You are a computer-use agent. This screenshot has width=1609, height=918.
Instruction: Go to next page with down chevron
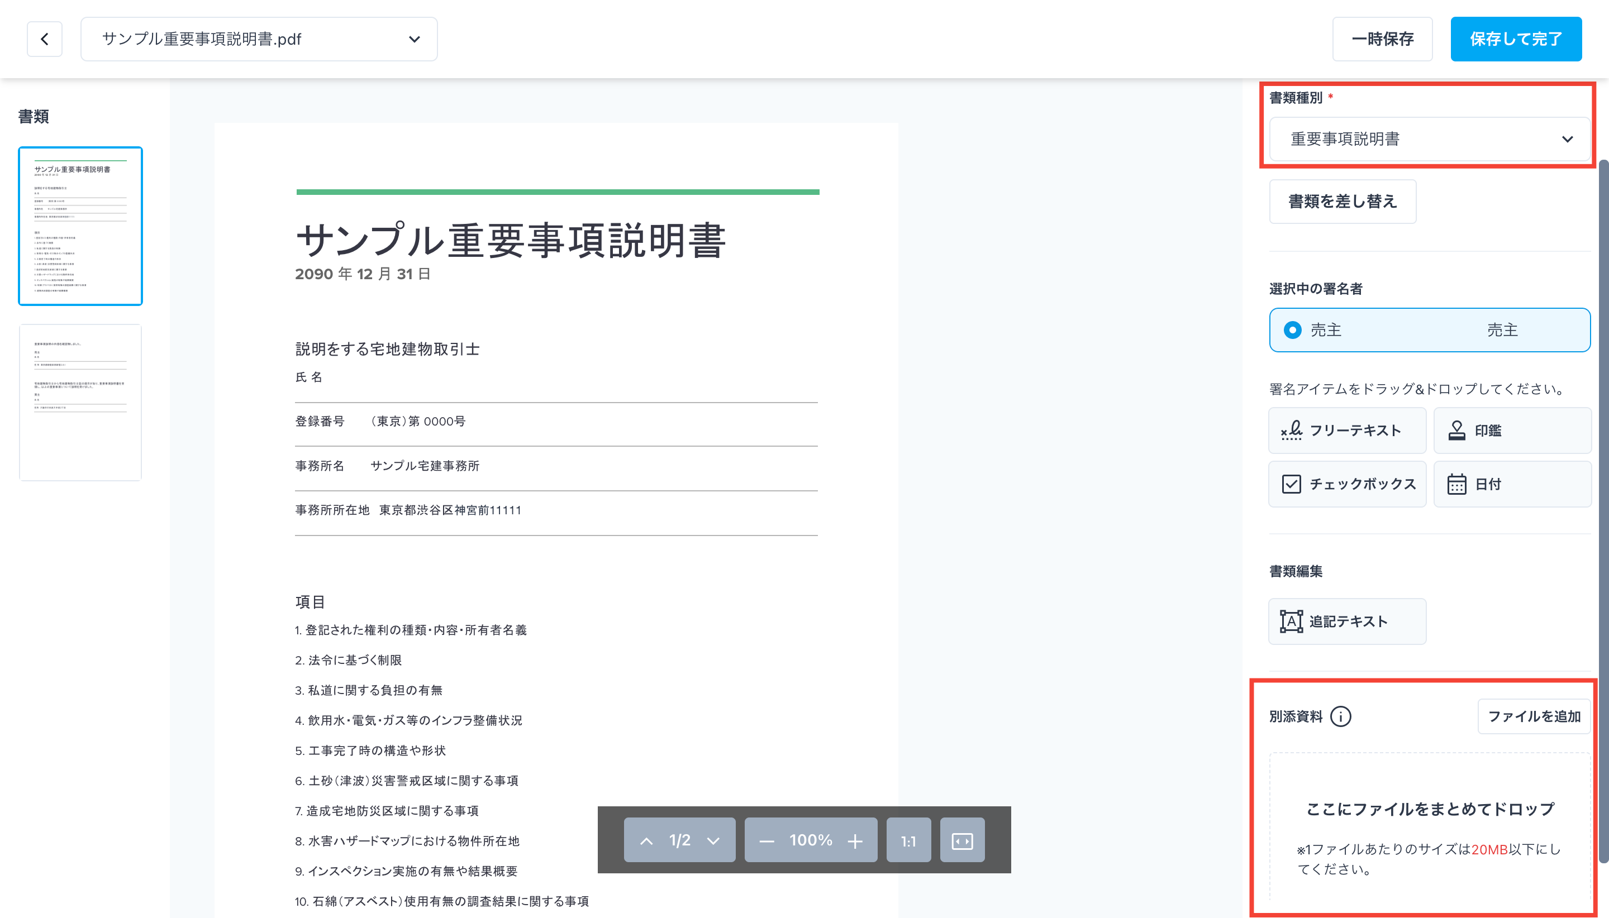[713, 840]
